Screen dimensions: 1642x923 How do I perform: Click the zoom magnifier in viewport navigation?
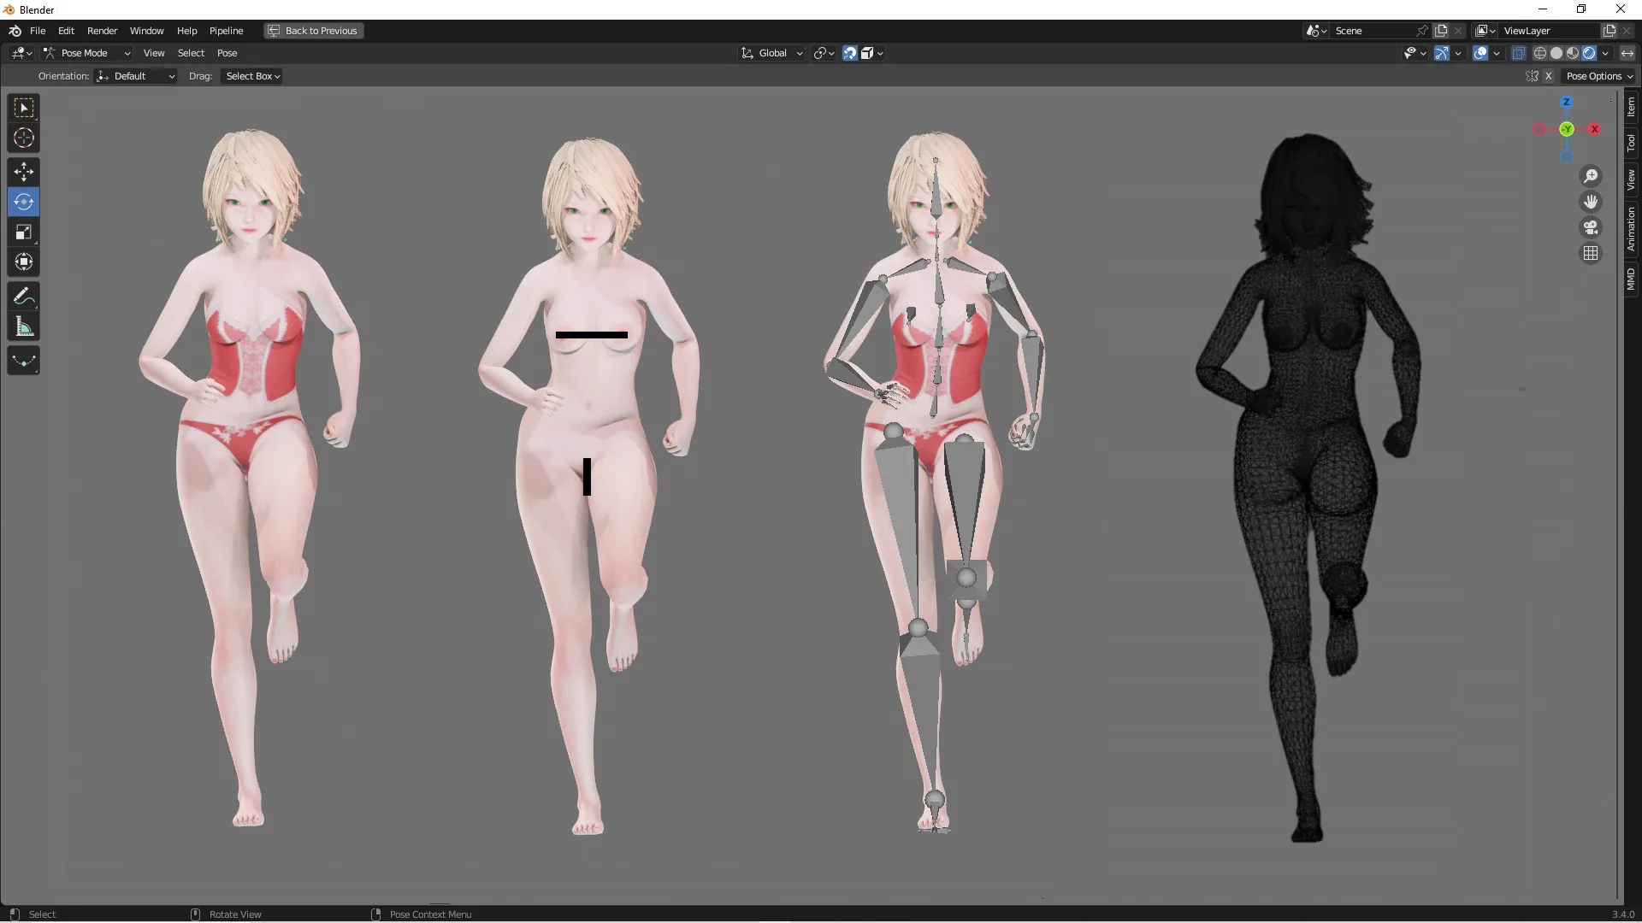coord(1590,175)
